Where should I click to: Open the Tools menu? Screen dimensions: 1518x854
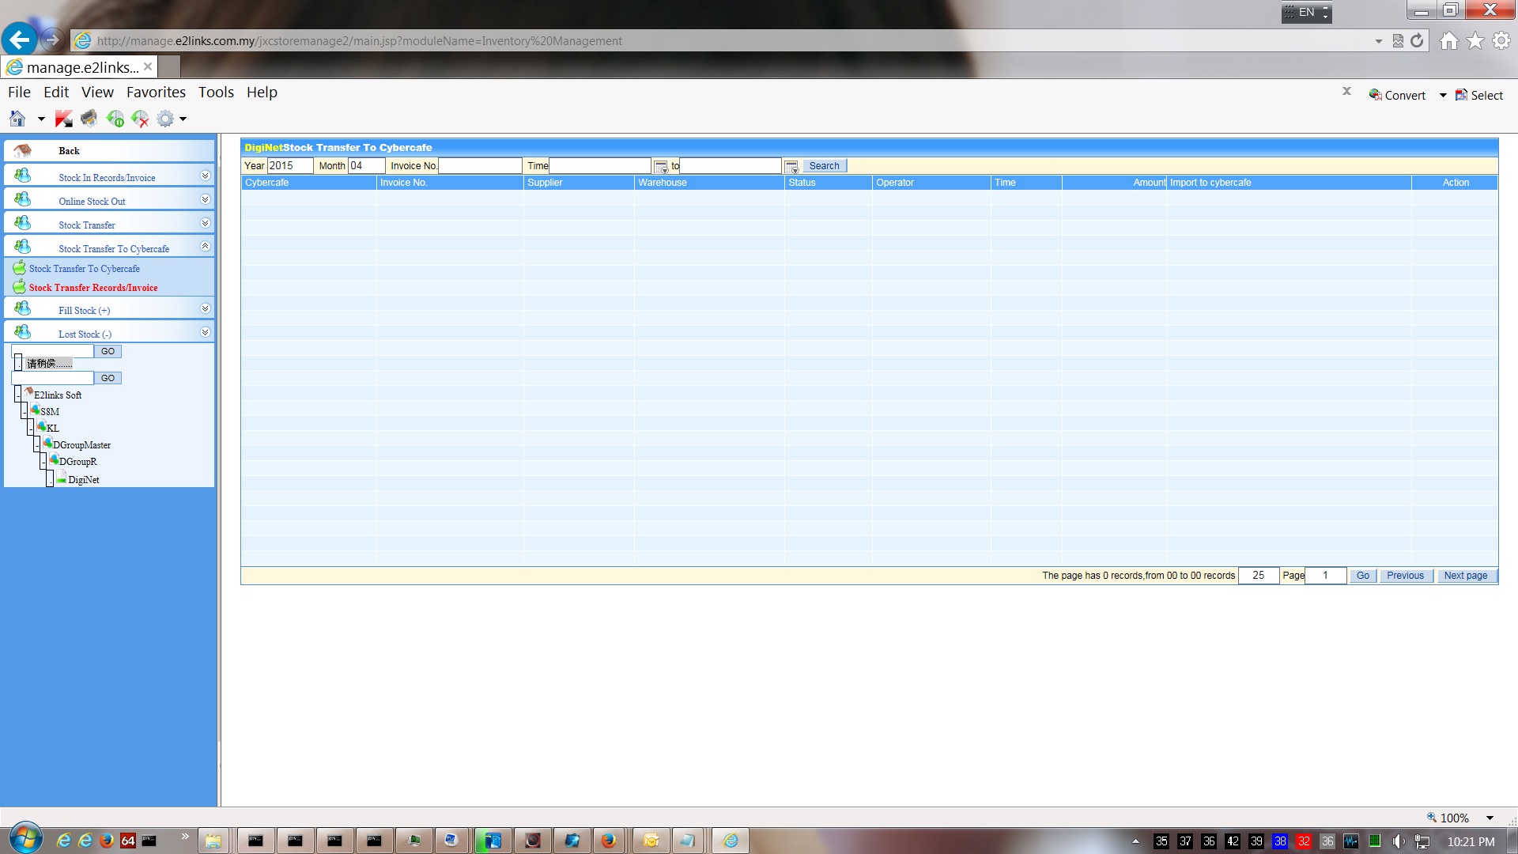click(x=216, y=93)
